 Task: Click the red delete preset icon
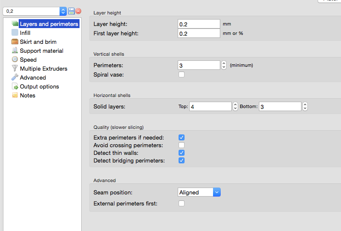[x=78, y=11]
